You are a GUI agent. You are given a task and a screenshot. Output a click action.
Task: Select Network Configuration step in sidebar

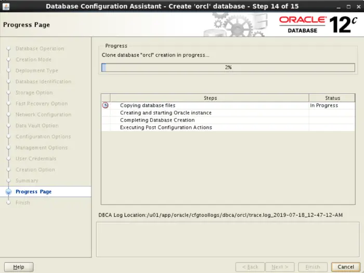[x=43, y=115]
